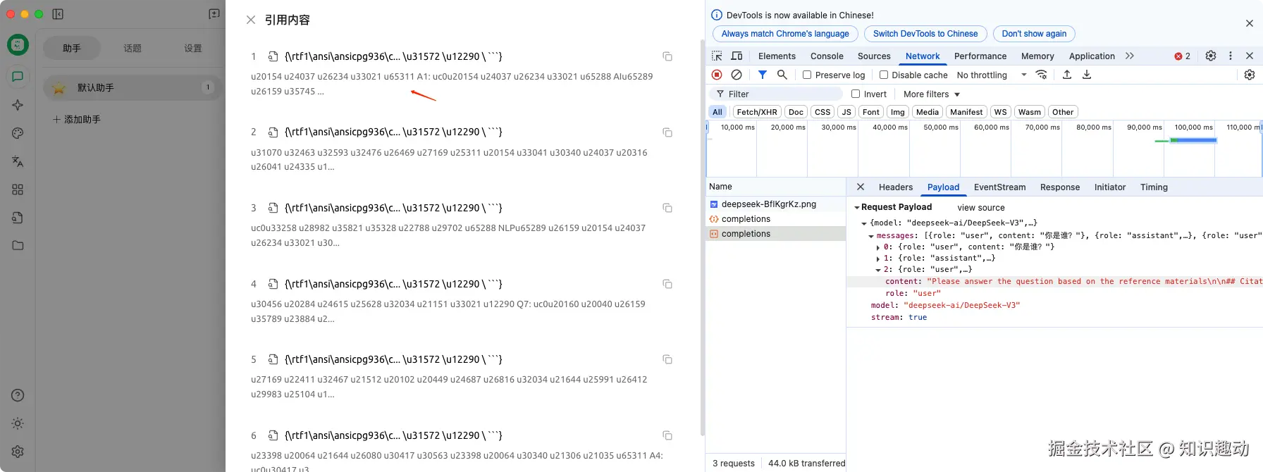This screenshot has width=1263, height=472.
Task: Copy citation 5 content
Action: (667, 359)
